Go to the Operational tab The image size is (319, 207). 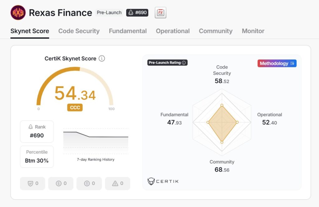[x=173, y=31]
